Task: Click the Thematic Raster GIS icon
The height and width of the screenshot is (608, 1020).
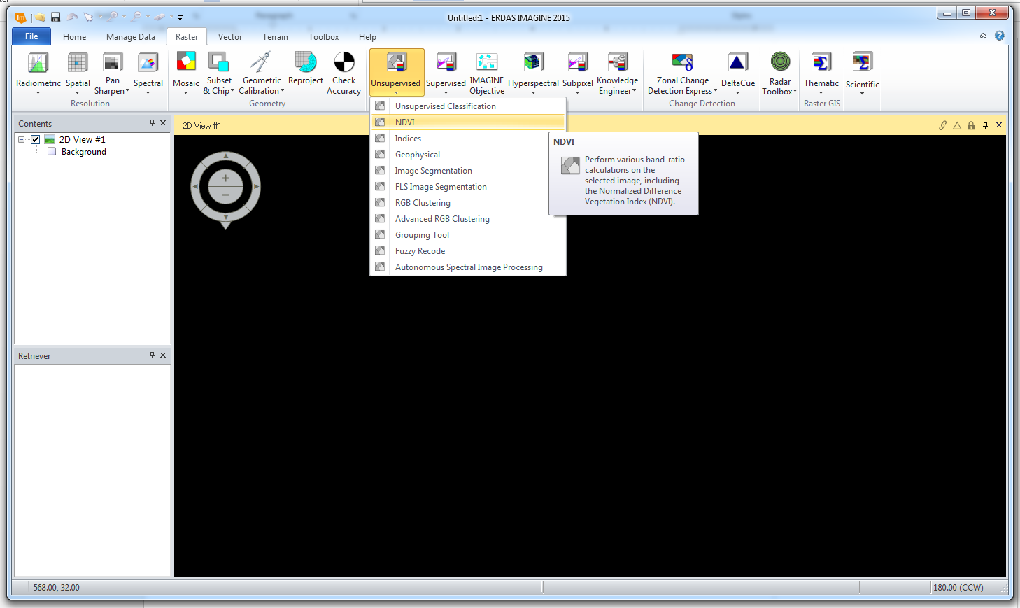Action: (821, 63)
